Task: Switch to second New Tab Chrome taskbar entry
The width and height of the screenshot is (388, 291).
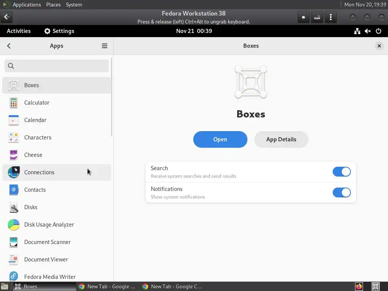Action: click(x=172, y=286)
